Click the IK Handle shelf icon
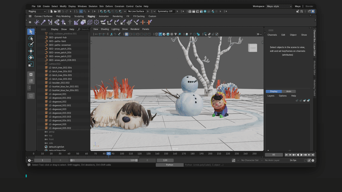 click(50, 22)
